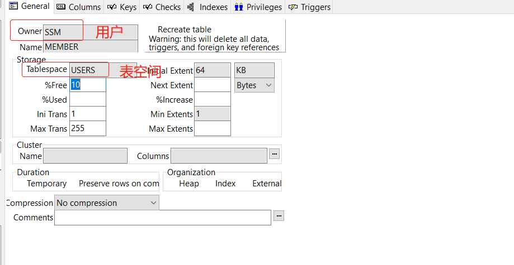Expand the Compression dropdown
The width and height of the screenshot is (514, 265).
[106, 203]
